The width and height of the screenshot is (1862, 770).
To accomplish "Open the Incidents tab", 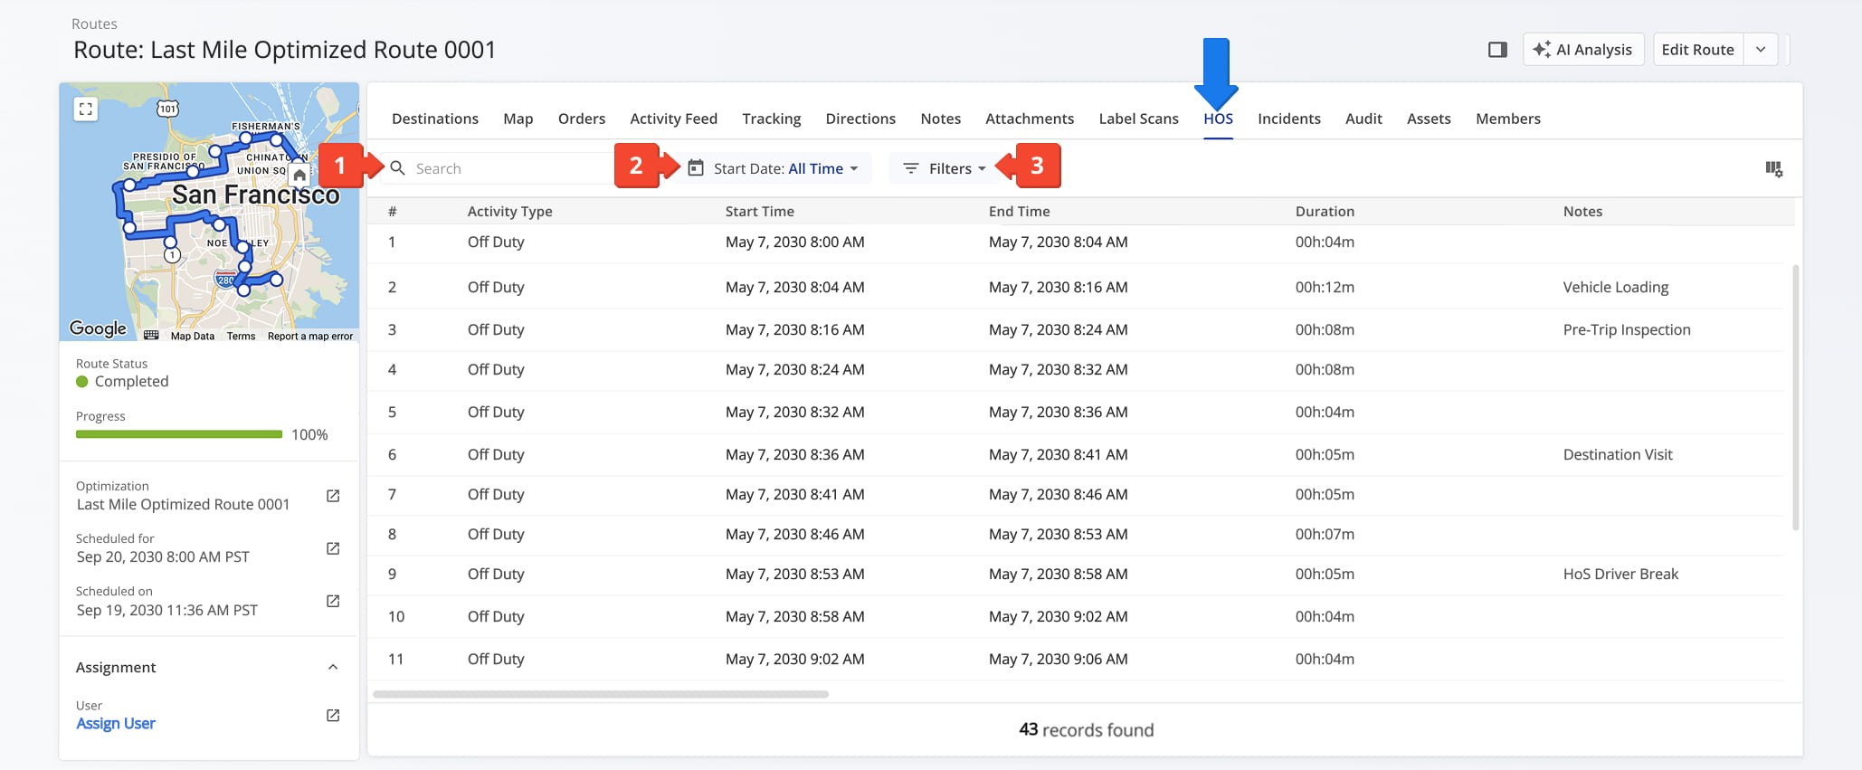I will click(x=1289, y=119).
